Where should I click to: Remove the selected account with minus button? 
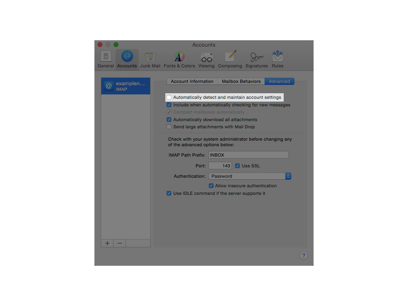pyautogui.click(x=120, y=243)
